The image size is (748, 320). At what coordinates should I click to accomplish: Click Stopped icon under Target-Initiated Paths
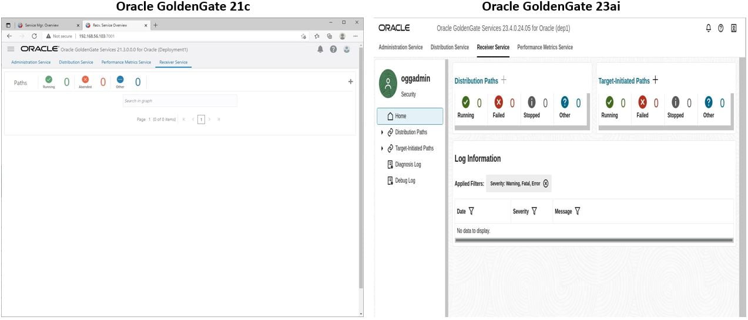(676, 103)
